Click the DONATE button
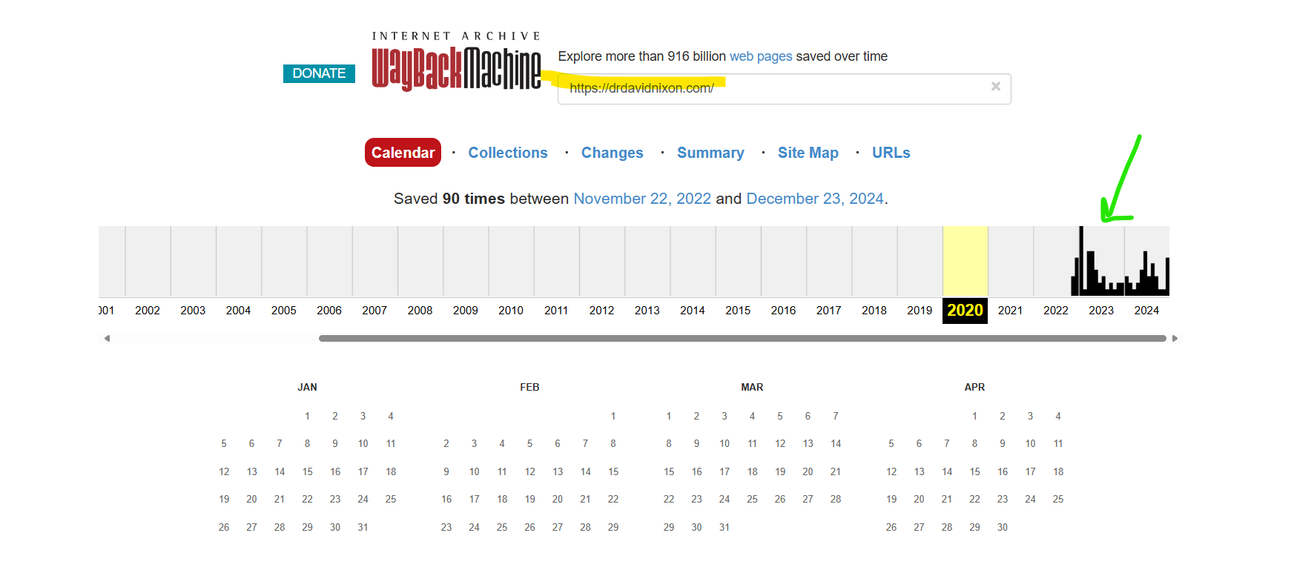This screenshot has height=573, width=1294. point(319,73)
